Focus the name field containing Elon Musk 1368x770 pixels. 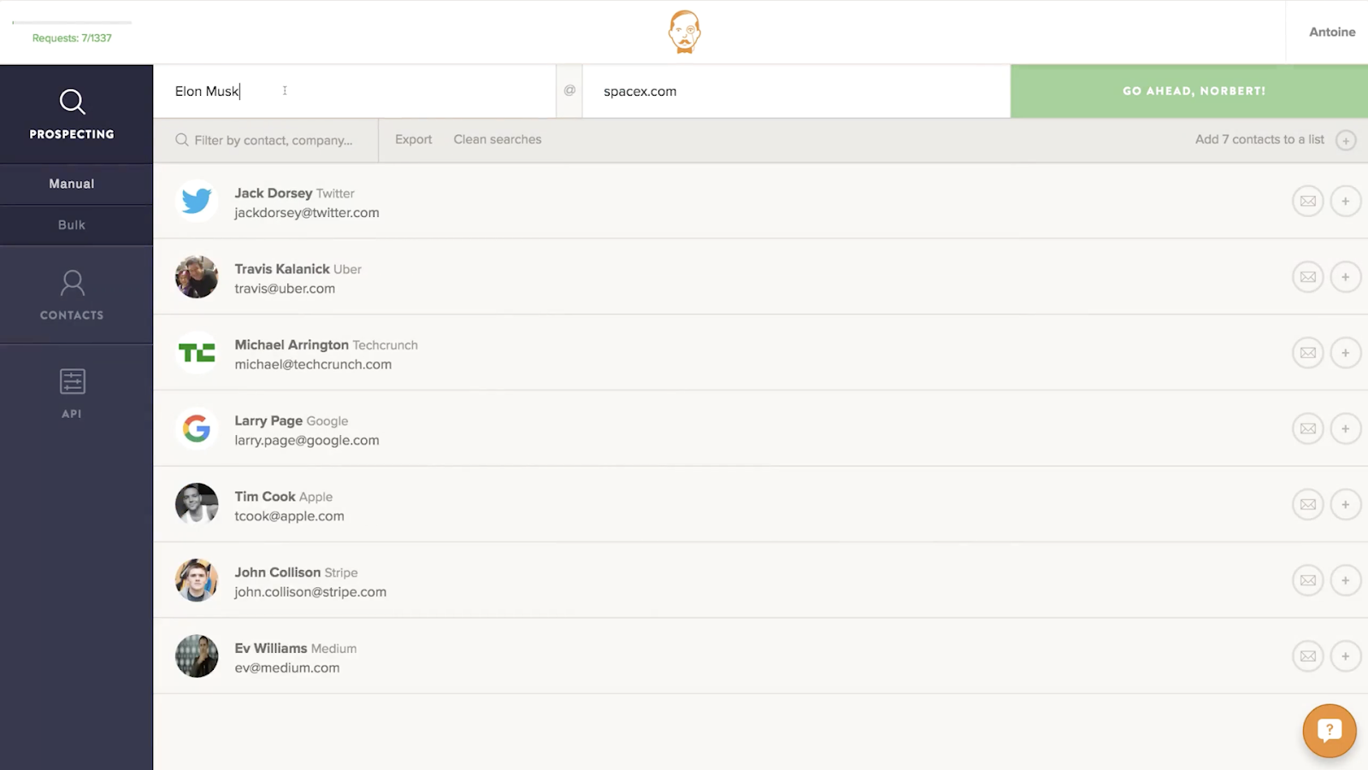[x=354, y=91]
